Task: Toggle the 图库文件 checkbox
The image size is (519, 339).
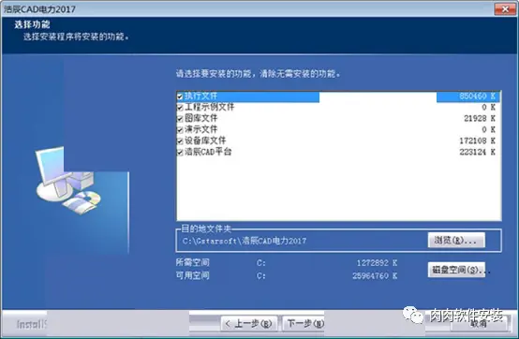Action: tap(180, 119)
